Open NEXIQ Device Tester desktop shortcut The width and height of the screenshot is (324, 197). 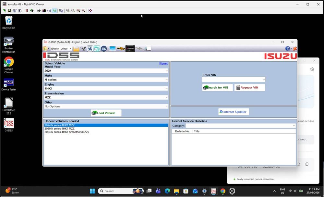(9, 85)
